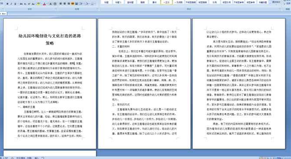
Task: Click the 更改样式 button
Action: (276, 3)
